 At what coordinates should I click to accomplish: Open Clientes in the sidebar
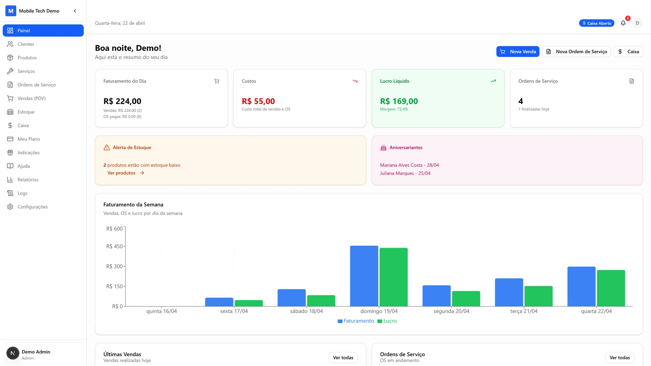43,44
